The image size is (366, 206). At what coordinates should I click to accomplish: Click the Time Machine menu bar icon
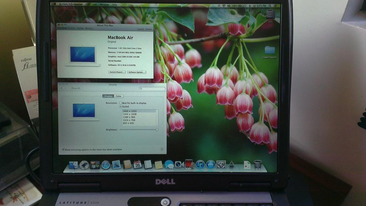pyautogui.click(x=245, y=6)
